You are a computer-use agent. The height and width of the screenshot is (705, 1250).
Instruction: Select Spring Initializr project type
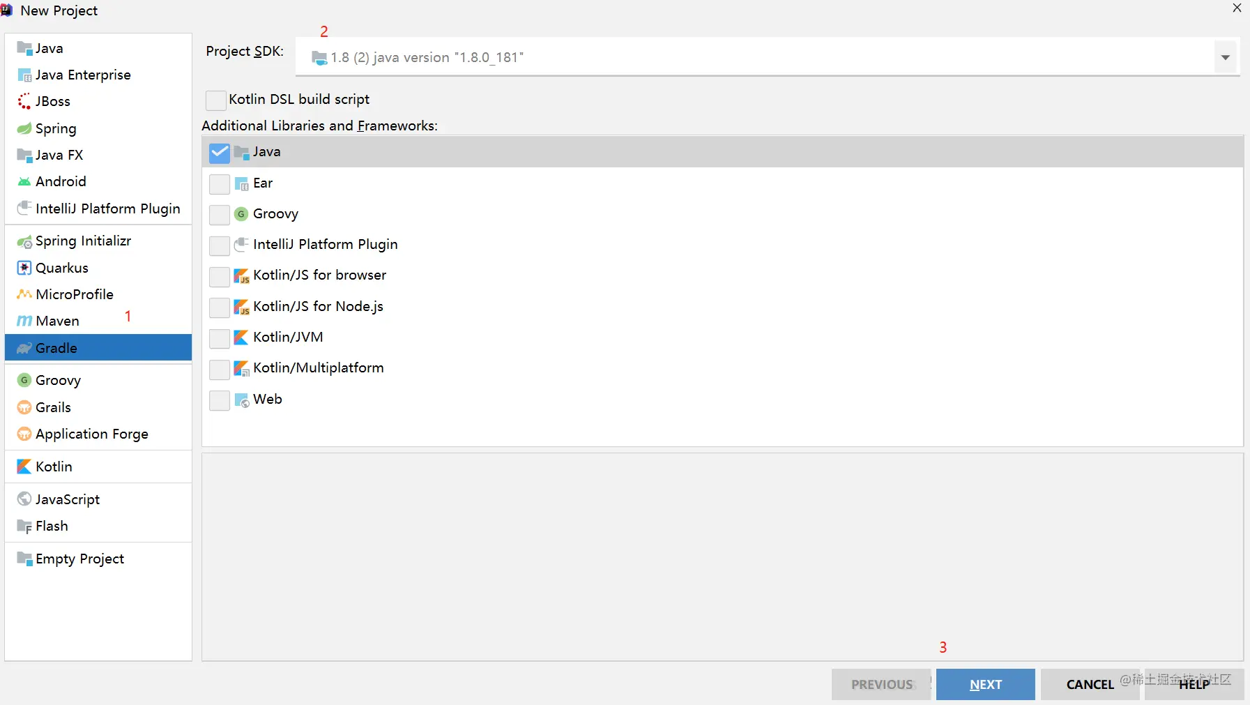(98, 241)
